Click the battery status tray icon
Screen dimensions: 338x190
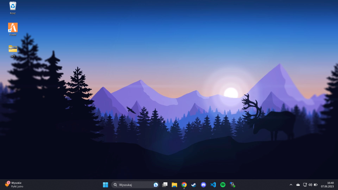pos(316,185)
